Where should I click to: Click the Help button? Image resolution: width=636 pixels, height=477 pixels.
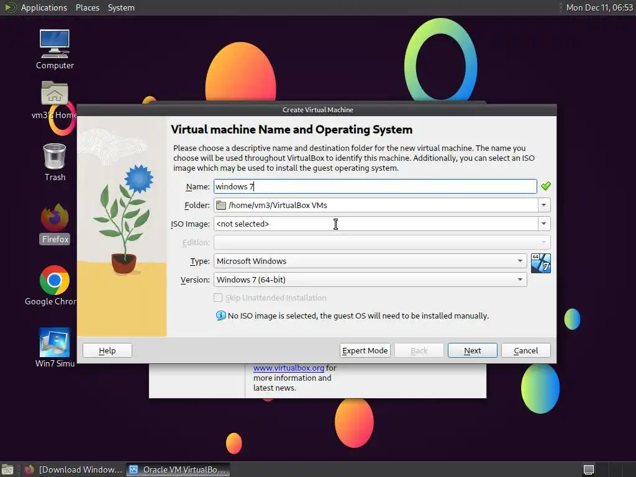107,350
